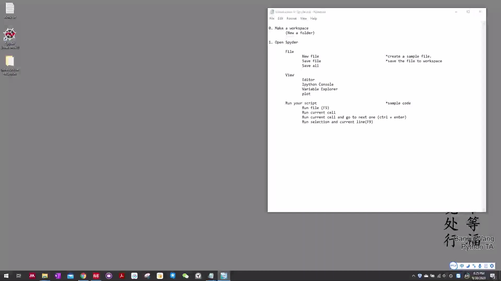
Task: Toggle iFly voice input microphone
Action: point(480,266)
